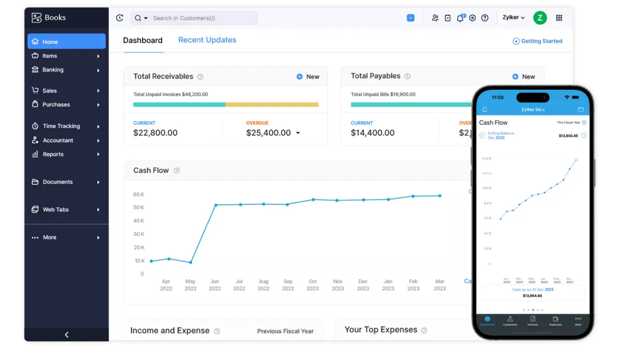620x349 pixels.
Task: Click the search magnifier icon
Action: pyautogui.click(x=138, y=18)
